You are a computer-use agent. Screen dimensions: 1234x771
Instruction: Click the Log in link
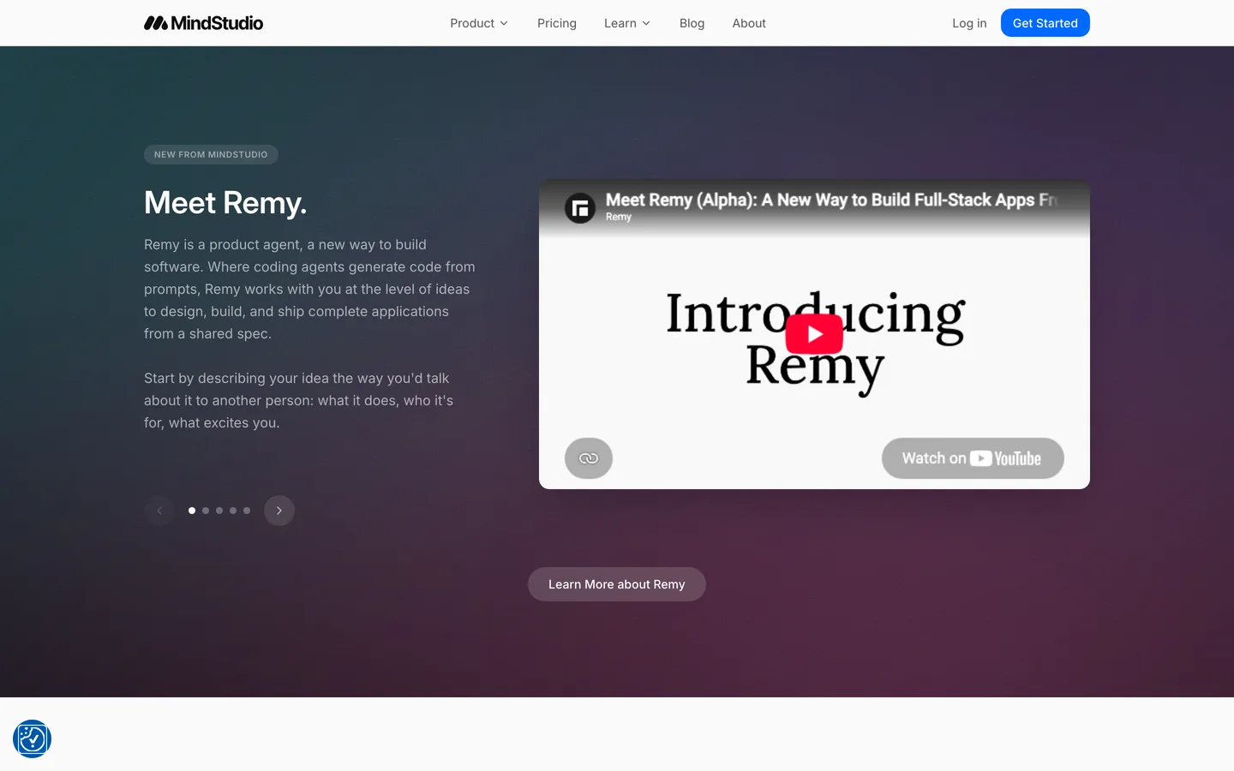[x=969, y=23]
